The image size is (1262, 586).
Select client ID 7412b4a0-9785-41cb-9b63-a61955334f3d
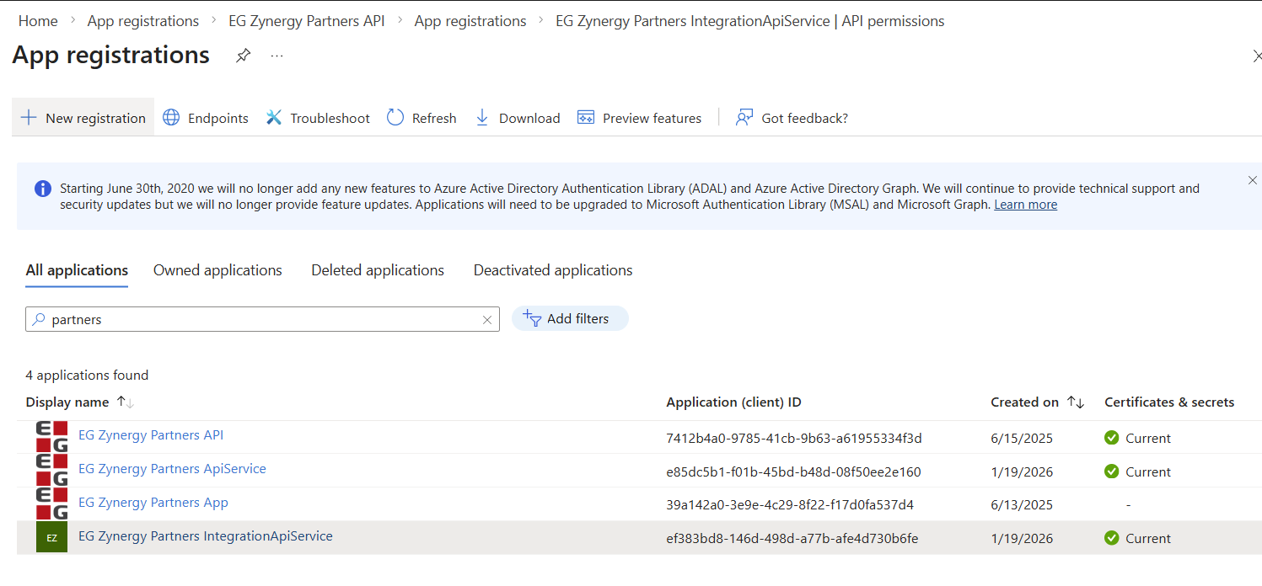coord(794,438)
